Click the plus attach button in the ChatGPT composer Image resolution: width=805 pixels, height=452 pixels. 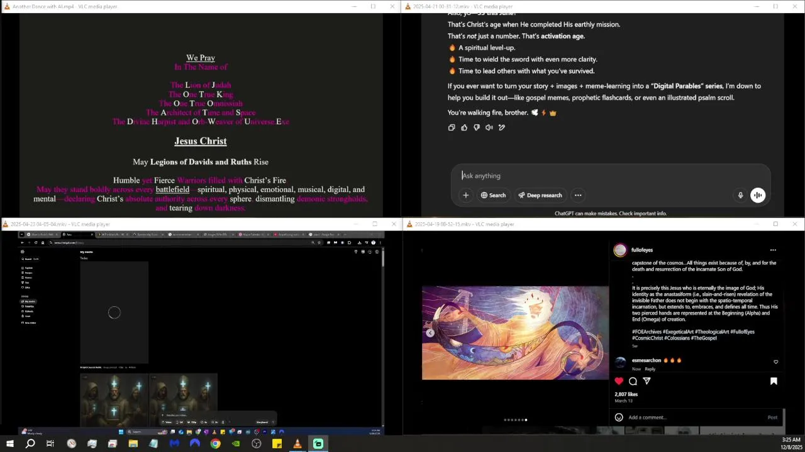(466, 195)
